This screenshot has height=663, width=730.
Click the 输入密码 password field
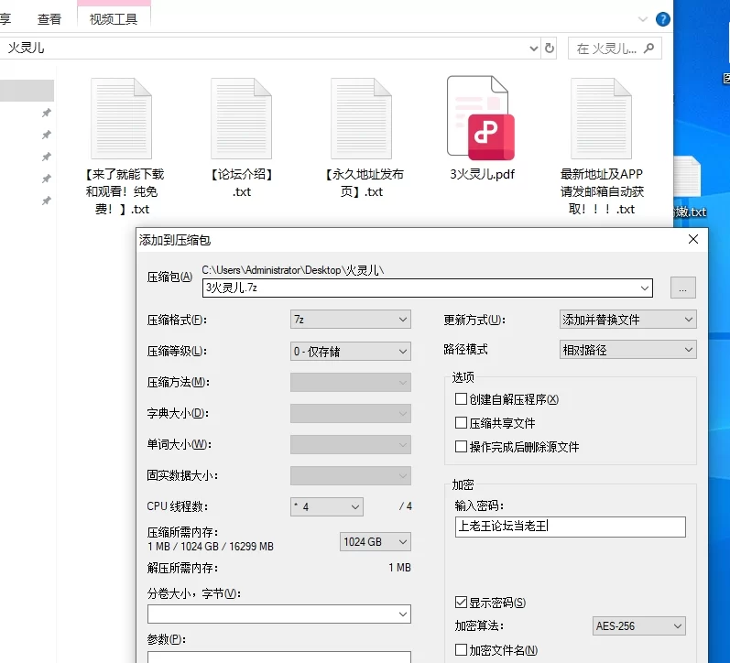tap(571, 527)
